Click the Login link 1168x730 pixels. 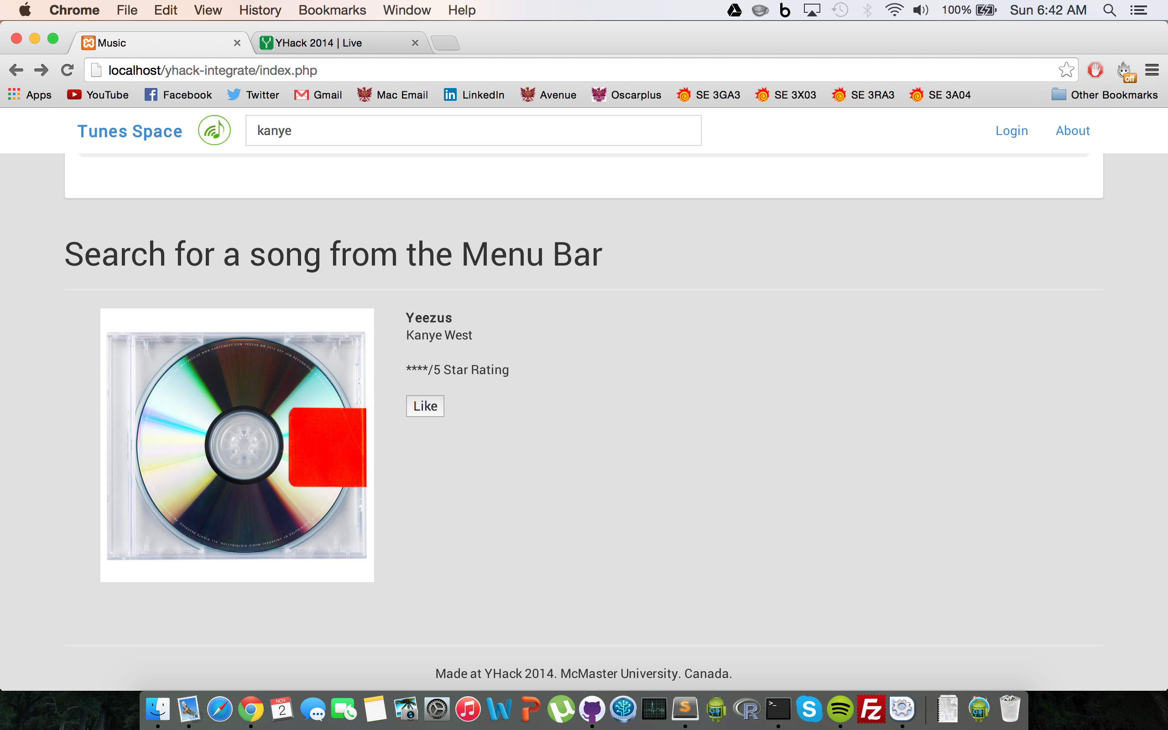coord(1012,130)
